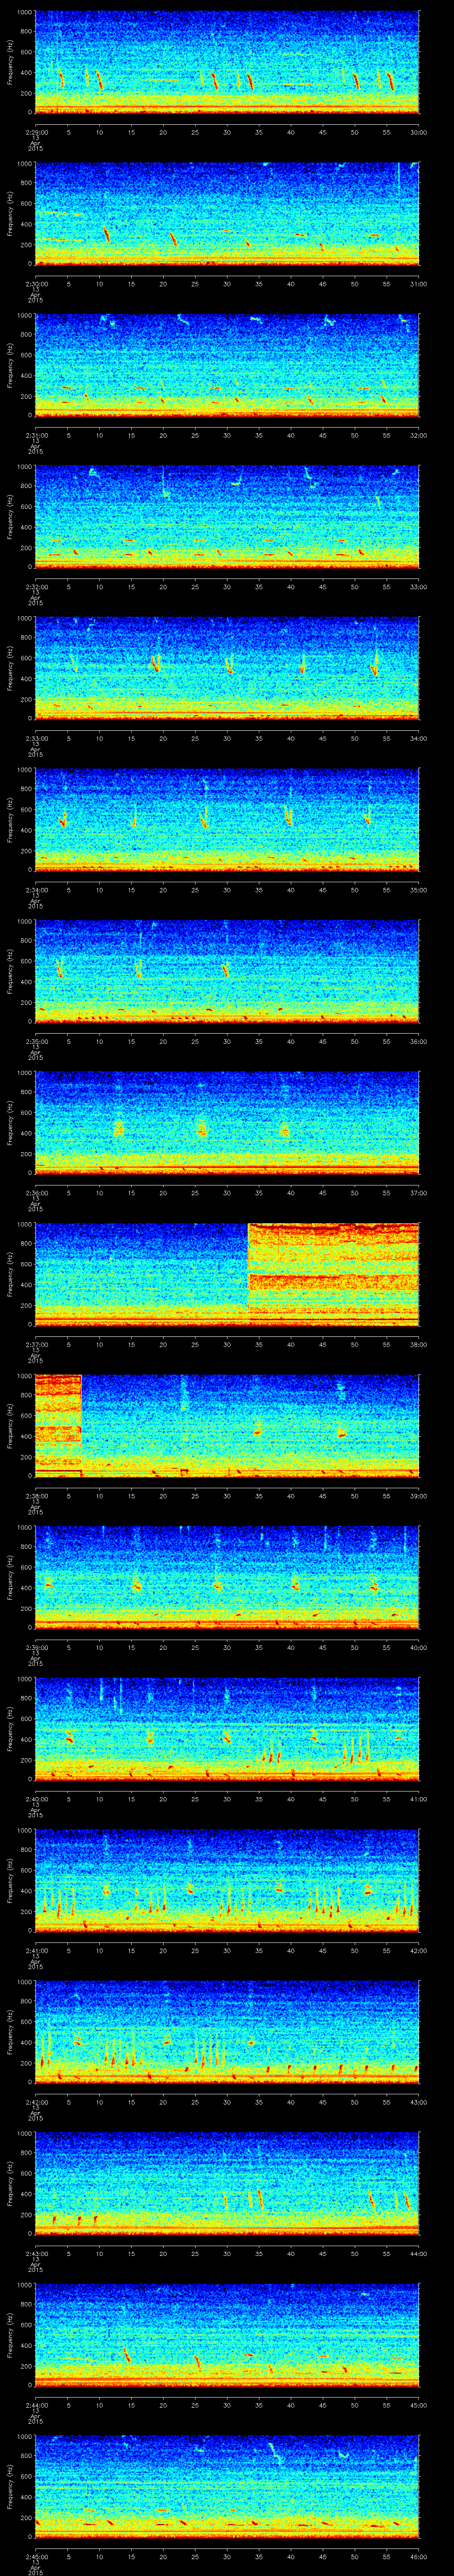This screenshot has width=454, height=2576.
Task: Open the spectrogram plot for minute 2:36:00
Action: click(x=227, y=1122)
